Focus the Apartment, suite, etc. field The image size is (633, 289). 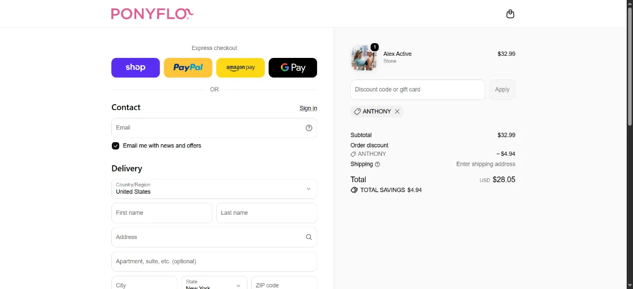point(214,261)
